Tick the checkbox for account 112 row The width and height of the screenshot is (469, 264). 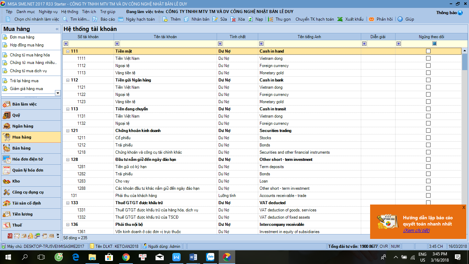coord(428,80)
